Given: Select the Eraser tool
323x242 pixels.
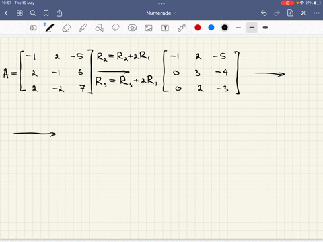Looking at the screenshot, I should click(66, 28).
